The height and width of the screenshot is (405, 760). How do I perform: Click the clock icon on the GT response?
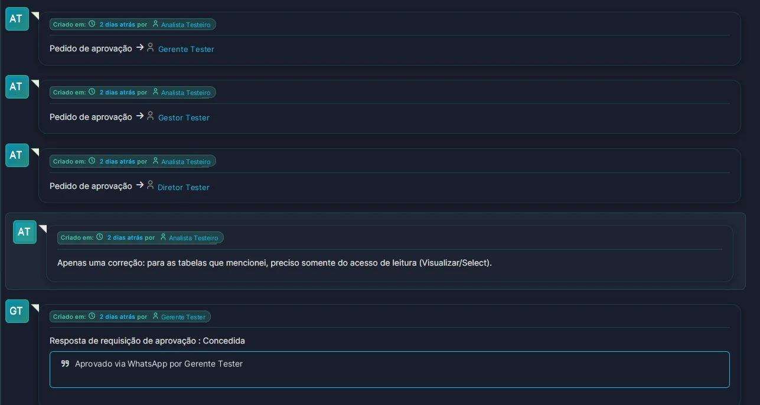[x=92, y=316]
